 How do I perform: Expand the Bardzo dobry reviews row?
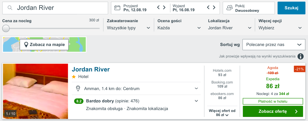[137, 101]
